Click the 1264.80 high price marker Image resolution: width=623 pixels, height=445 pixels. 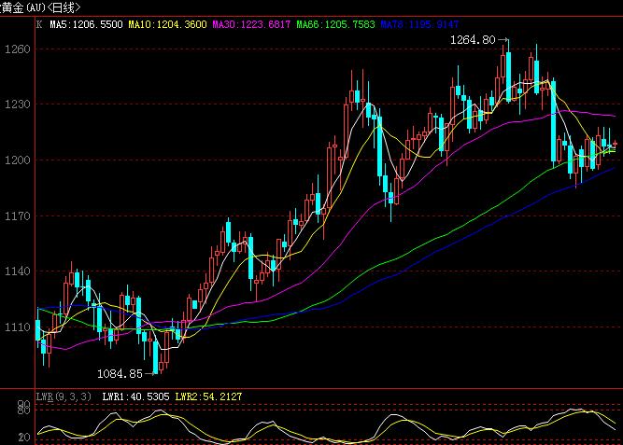click(474, 40)
